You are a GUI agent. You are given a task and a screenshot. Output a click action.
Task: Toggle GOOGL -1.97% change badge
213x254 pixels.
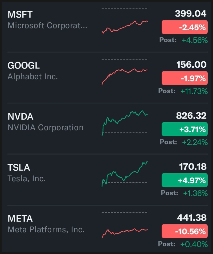tap(185, 78)
